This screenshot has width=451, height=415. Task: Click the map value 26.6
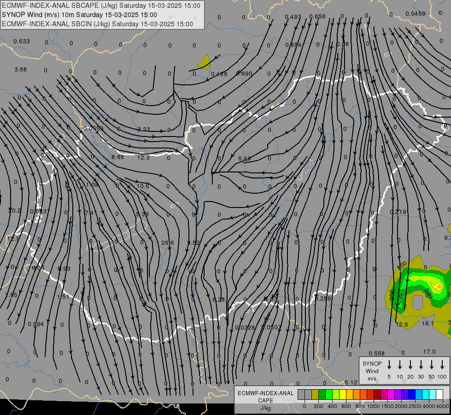167,243
